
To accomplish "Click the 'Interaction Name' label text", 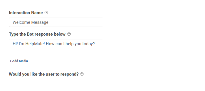I will pos(26,13).
